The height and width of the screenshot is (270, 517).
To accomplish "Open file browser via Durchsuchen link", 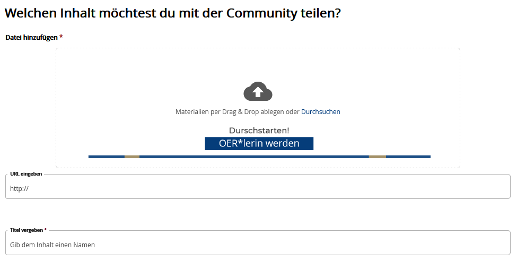I will (x=320, y=112).
